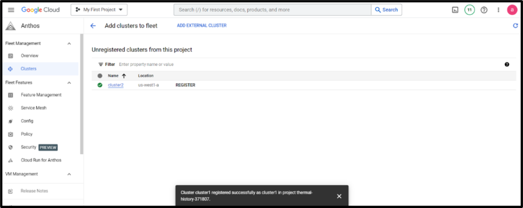Open Service Mesh from sidebar

[x=34, y=108]
